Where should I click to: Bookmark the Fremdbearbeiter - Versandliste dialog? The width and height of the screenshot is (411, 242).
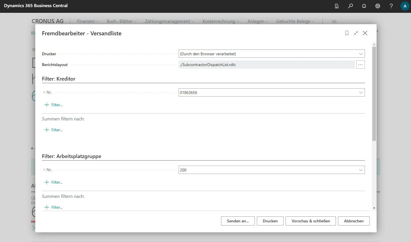pos(347,33)
